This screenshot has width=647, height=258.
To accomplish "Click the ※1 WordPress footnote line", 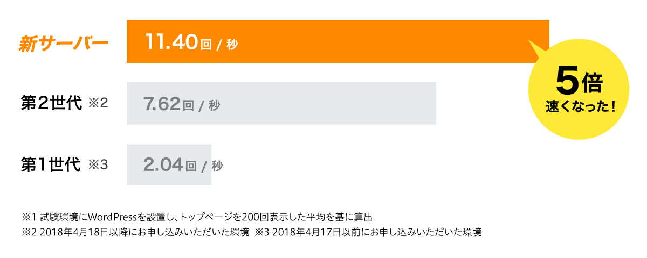I will click(197, 218).
